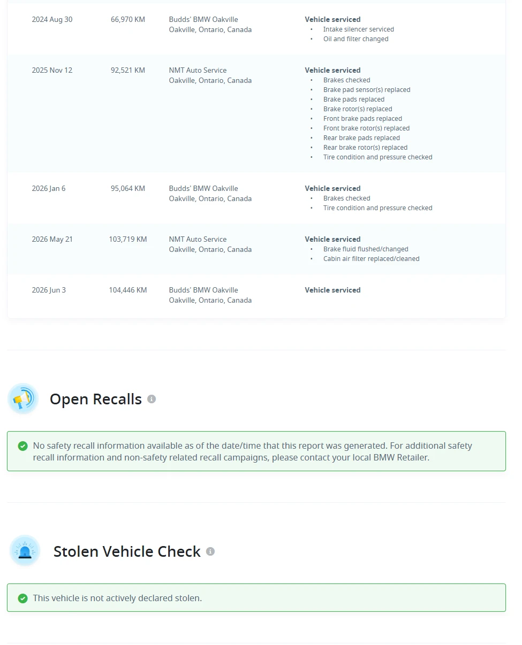Click the Open Recalls megaphone icon

(23, 398)
